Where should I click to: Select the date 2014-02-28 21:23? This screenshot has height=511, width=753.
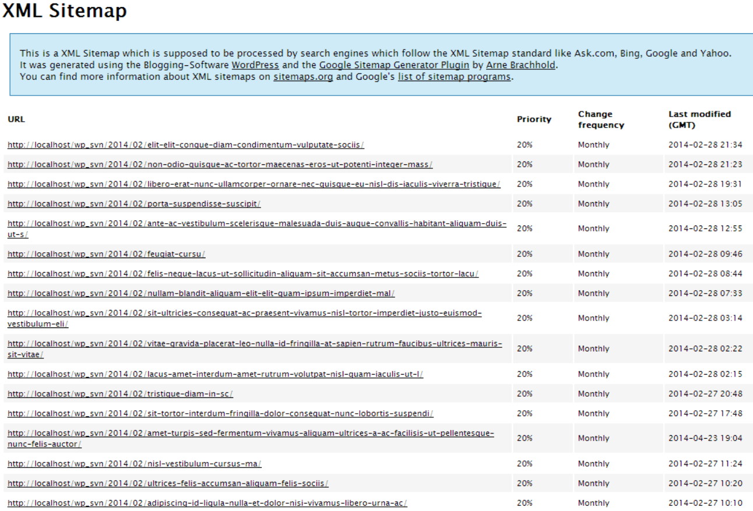click(705, 165)
